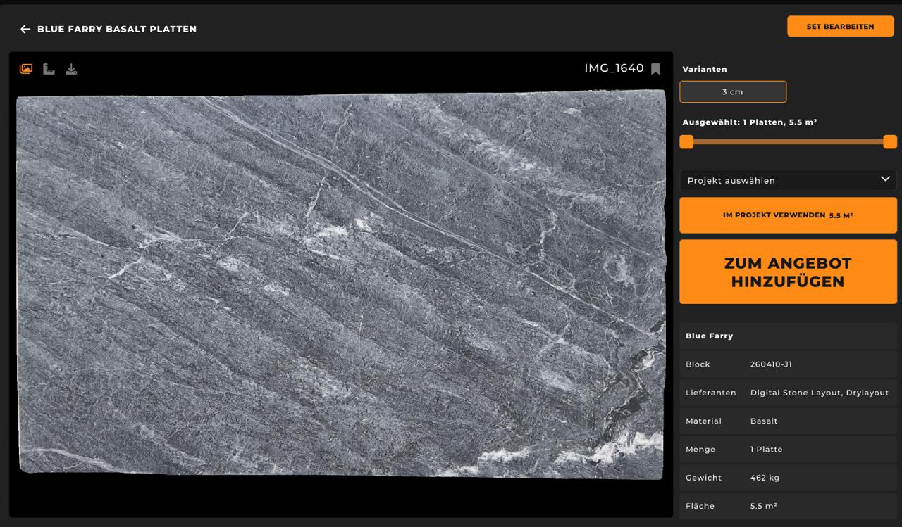Click the left handle of slab slider
Viewport: 902px width, 527px height.
coord(686,141)
